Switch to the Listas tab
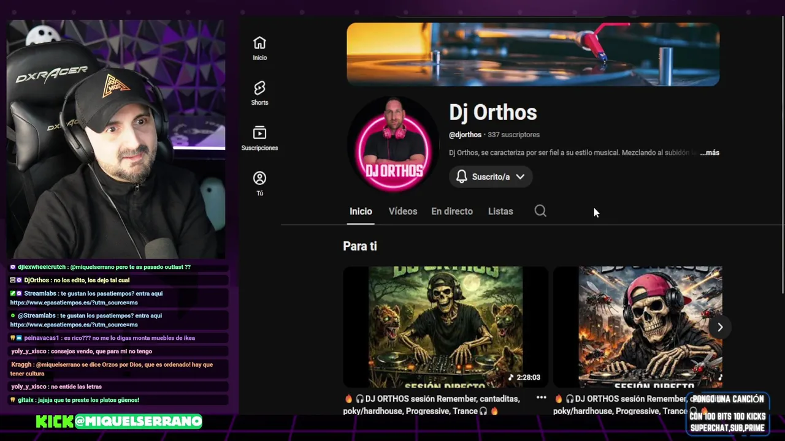 (500, 211)
